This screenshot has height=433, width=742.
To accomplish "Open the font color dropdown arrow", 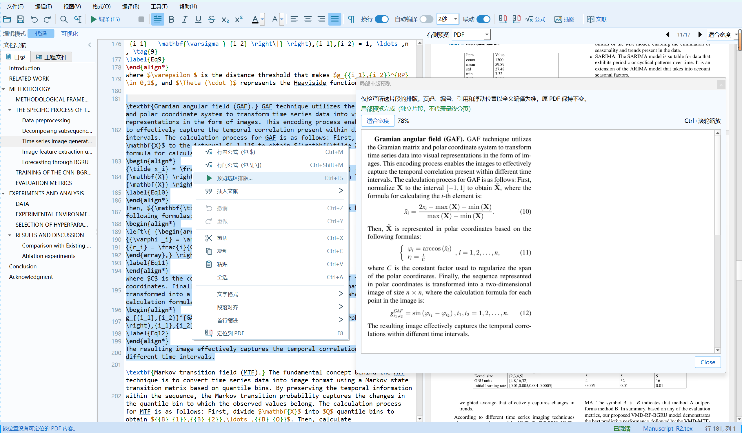I will [x=262, y=19].
